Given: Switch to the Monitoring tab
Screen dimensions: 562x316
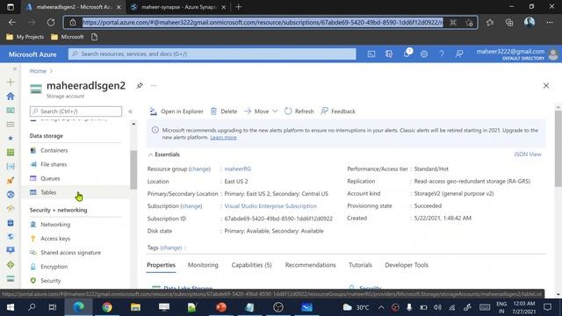Looking at the screenshot, I should point(203,265).
